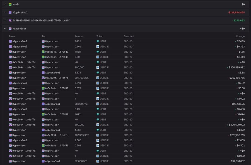The height and width of the screenshot is (165, 251).
Task: Select the Vault $0 balance value
Action: 243,4
